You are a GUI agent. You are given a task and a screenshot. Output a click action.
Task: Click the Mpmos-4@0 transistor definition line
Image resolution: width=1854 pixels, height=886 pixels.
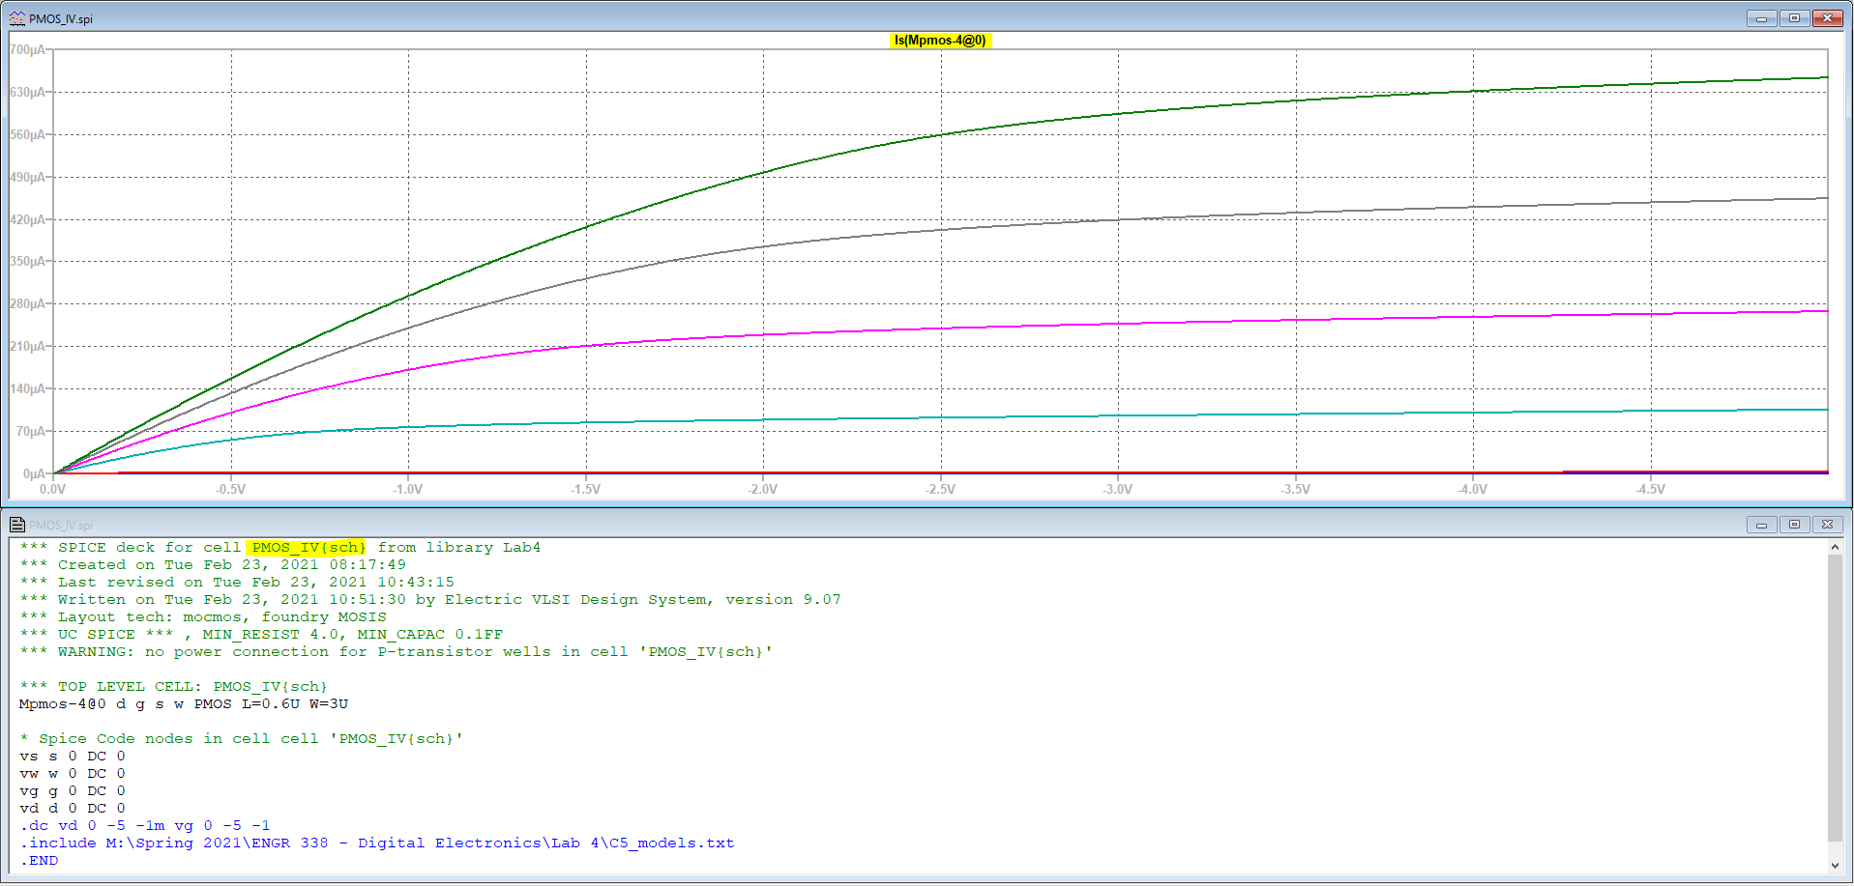point(184,704)
